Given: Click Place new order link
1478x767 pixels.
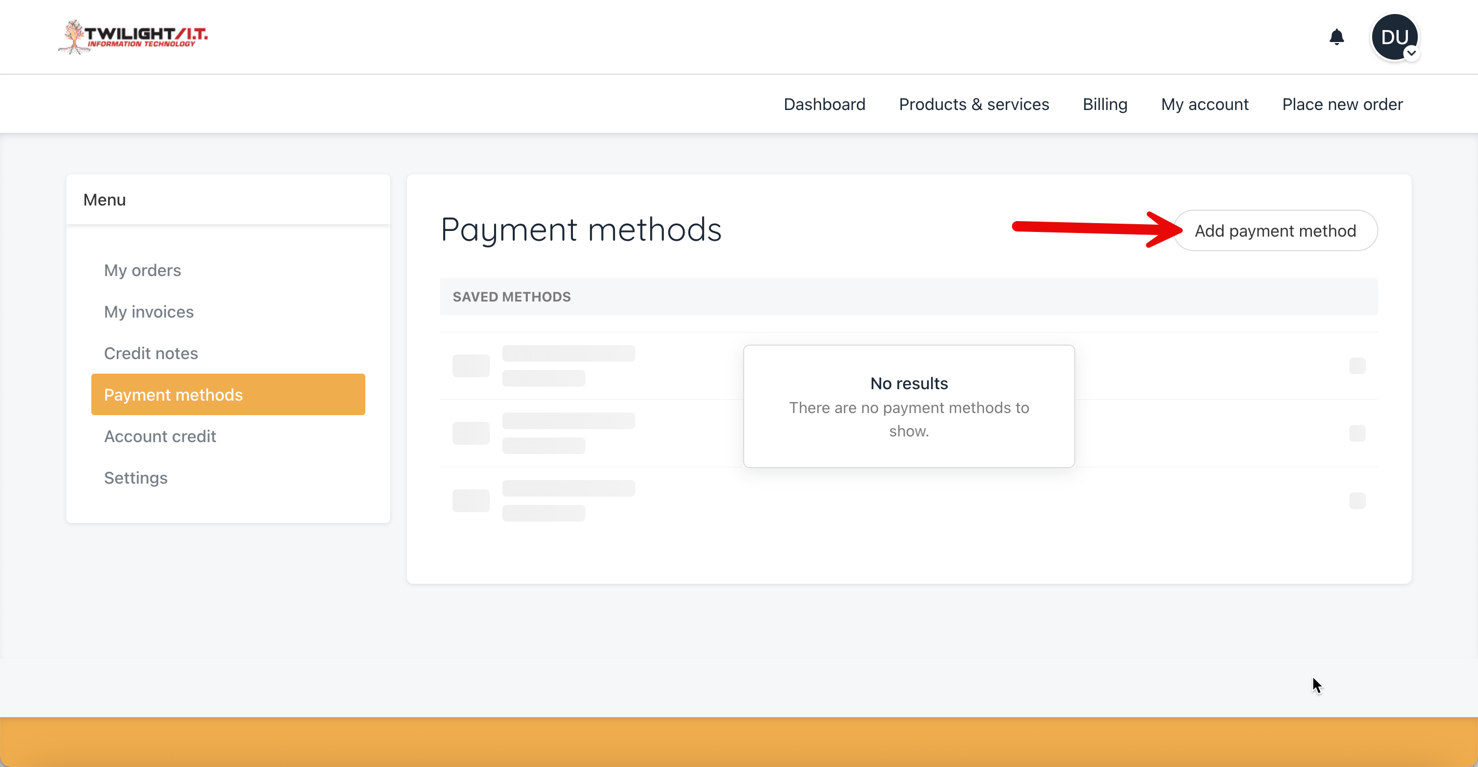Looking at the screenshot, I should pyautogui.click(x=1342, y=104).
